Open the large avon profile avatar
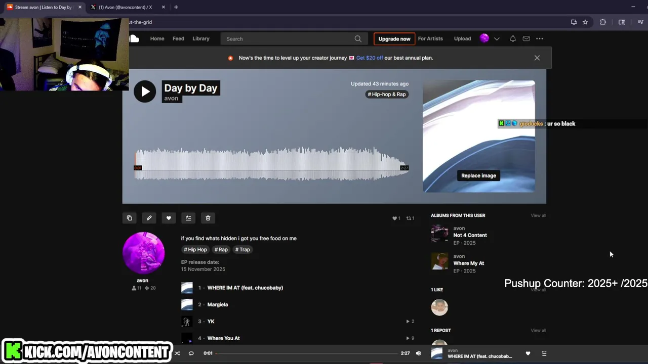The height and width of the screenshot is (364, 648). click(144, 253)
